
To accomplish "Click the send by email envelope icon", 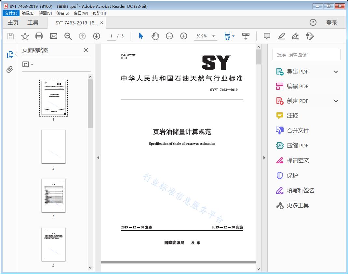I will click(54, 36).
